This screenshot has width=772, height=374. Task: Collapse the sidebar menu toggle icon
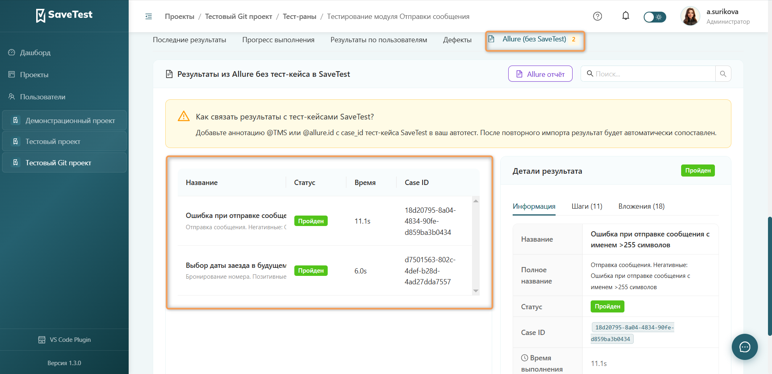149,16
